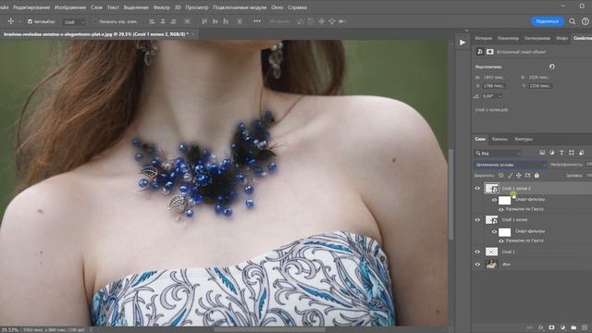
Task: Open the Справка menu
Action: [x=297, y=7]
